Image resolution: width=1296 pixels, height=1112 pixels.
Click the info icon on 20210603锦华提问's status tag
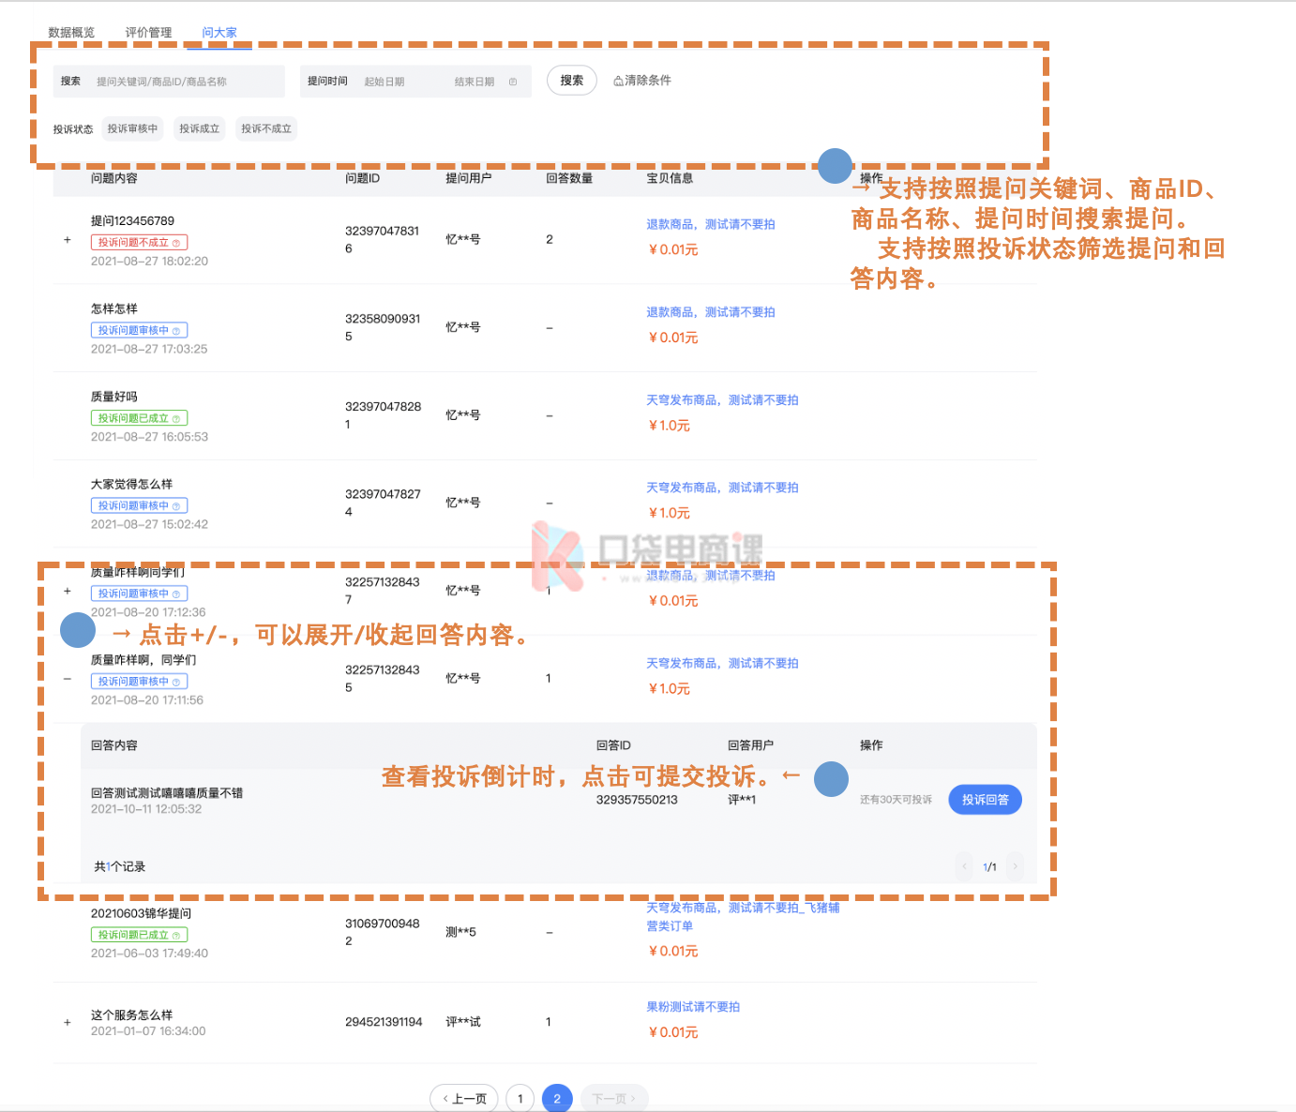click(x=176, y=936)
